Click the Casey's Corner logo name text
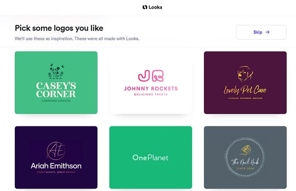The height and width of the screenshot is (191, 296). click(56, 90)
